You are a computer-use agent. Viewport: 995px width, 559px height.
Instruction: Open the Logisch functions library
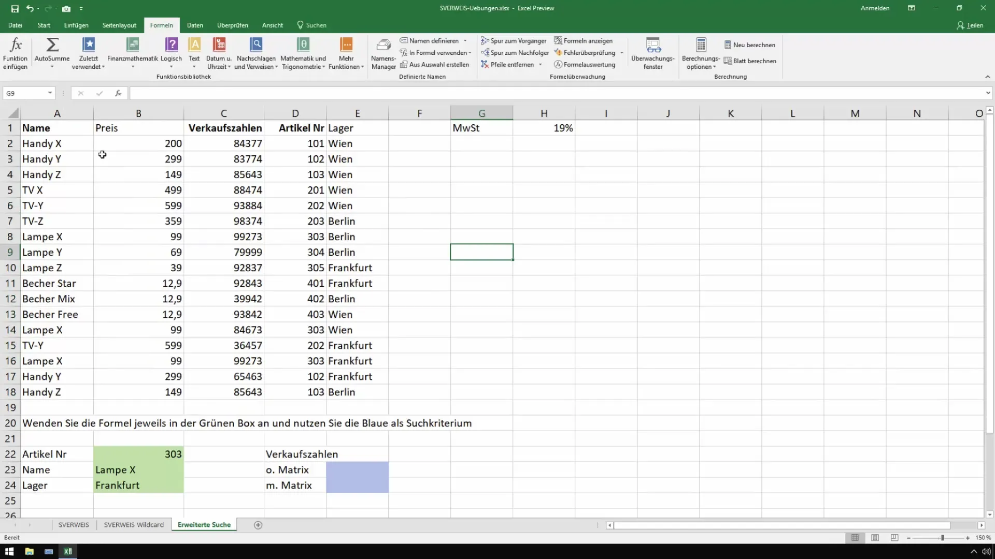point(172,53)
